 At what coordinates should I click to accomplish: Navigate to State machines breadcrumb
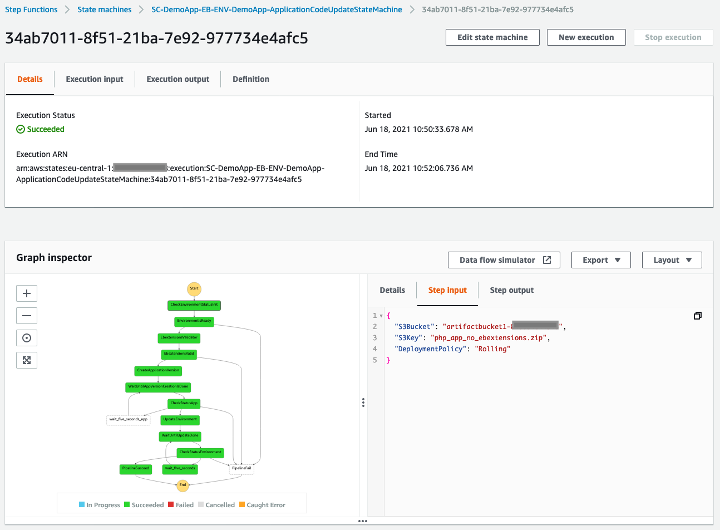pyautogui.click(x=105, y=9)
